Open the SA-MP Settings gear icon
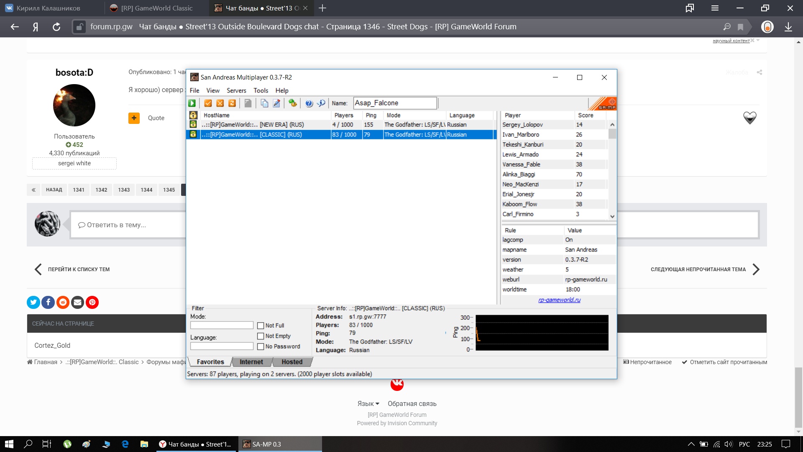803x452 pixels. click(293, 103)
